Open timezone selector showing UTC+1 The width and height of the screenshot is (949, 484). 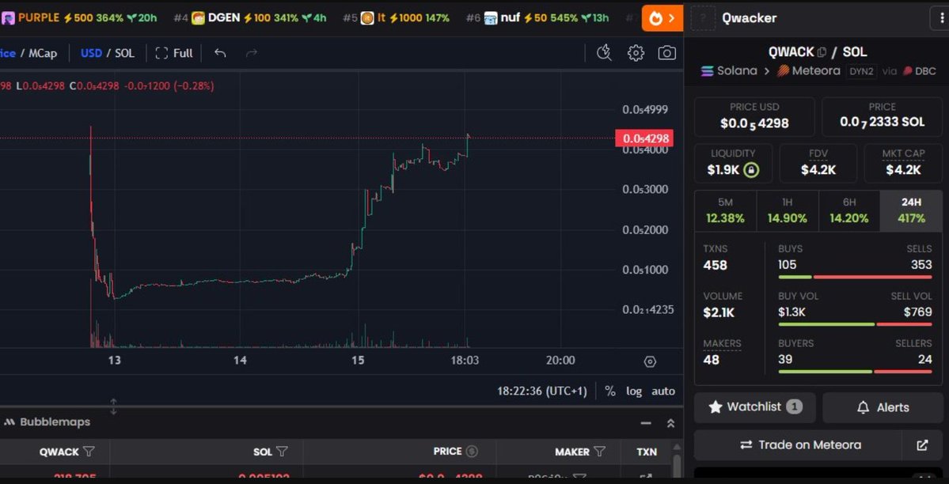pyautogui.click(x=542, y=391)
